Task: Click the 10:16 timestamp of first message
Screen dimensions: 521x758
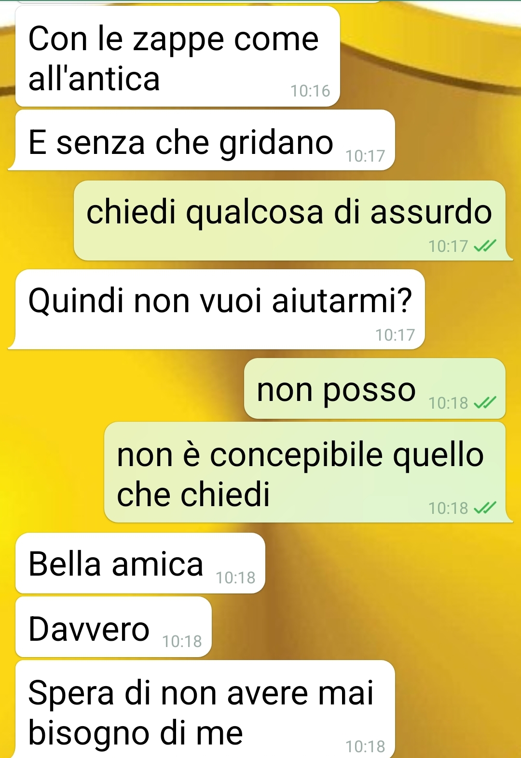Action: coord(310,91)
